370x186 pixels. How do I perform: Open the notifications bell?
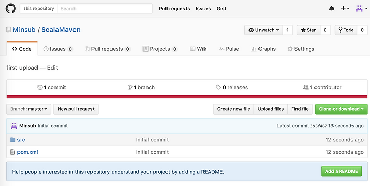331,9
